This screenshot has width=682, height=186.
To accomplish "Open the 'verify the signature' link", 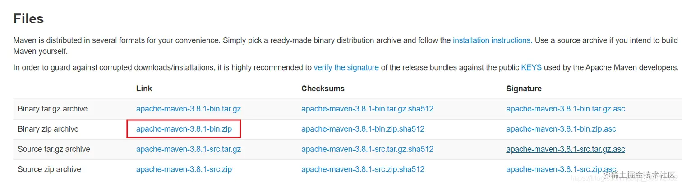I will 346,68.
